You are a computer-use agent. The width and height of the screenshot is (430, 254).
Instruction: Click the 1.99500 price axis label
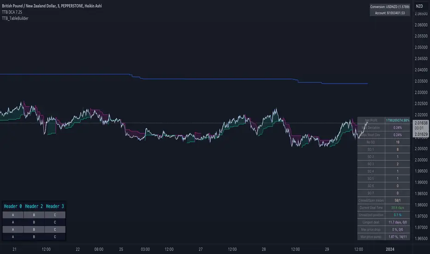pyautogui.click(x=421, y=171)
